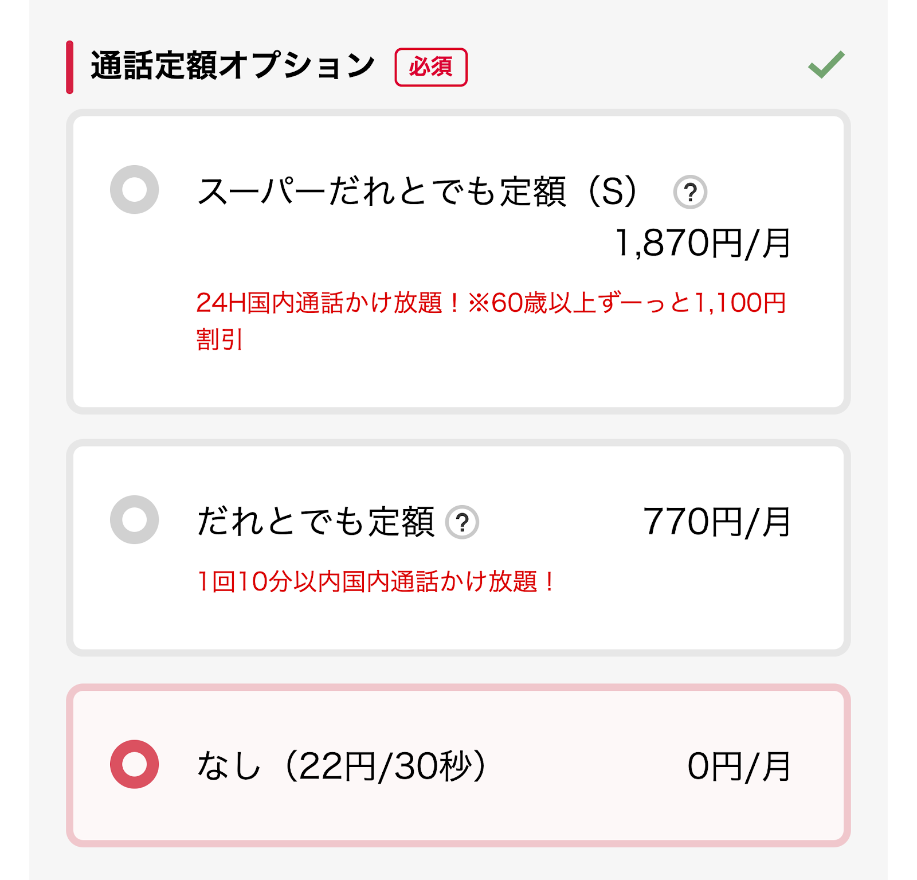Click empty space left of 1,870円/月 price
The width and height of the screenshot is (917, 880).
(401, 243)
